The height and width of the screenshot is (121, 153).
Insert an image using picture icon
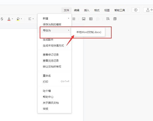[x=84, y=19]
